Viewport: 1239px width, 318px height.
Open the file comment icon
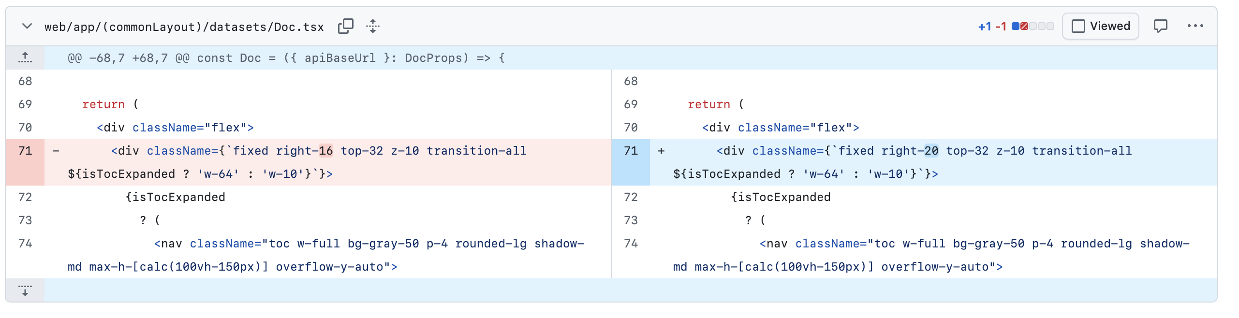(x=1160, y=26)
